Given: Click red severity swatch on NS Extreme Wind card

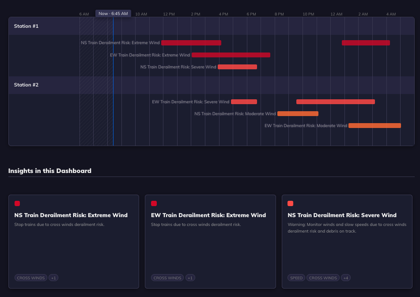Looking at the screenshot, I should [17, 203].
